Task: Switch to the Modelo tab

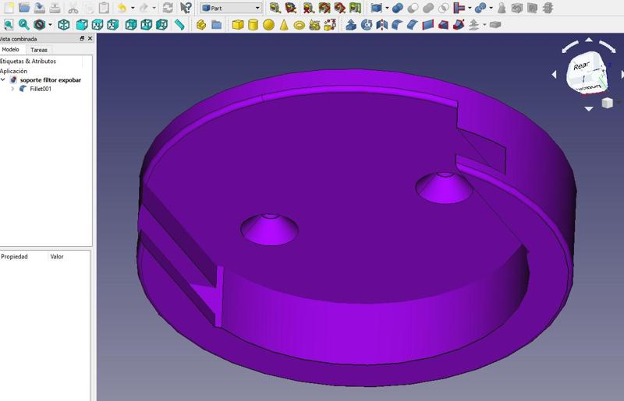Action: pos(10,50)
